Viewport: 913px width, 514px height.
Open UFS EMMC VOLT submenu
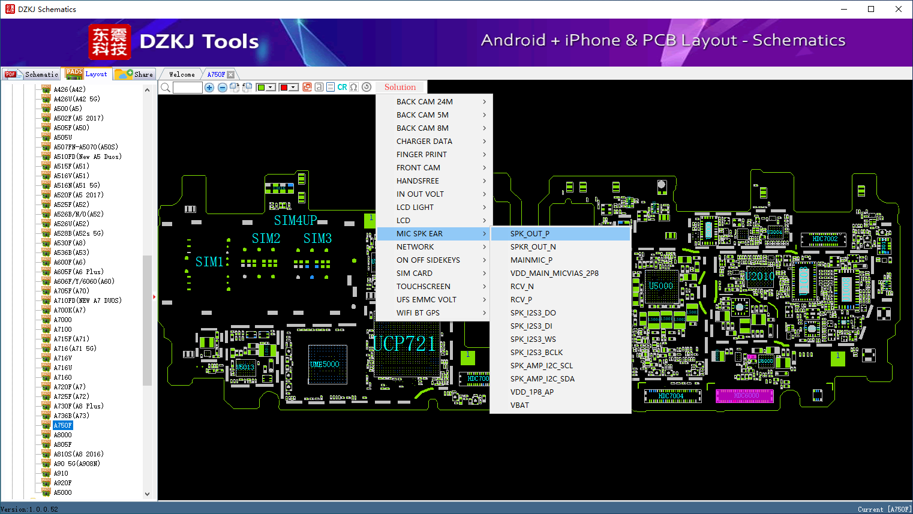pos(435,300)
